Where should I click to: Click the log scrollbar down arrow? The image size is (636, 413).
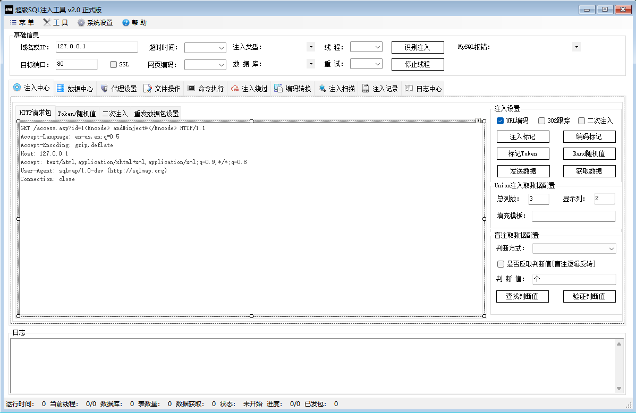(x=619, y=388)
